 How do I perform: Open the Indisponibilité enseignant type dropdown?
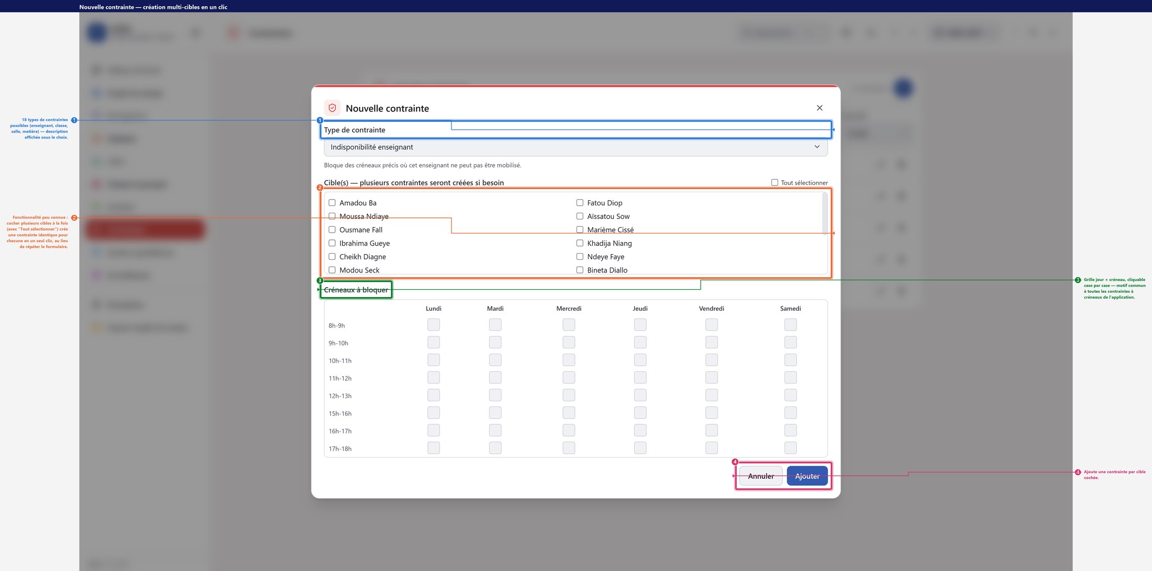pos(575,147)
